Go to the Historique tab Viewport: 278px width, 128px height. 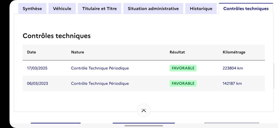click(201, 8)
